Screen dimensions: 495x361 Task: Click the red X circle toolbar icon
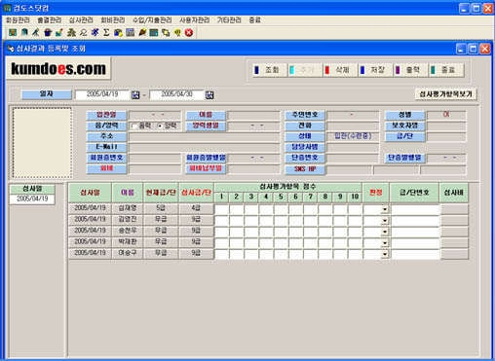[189, 32]
